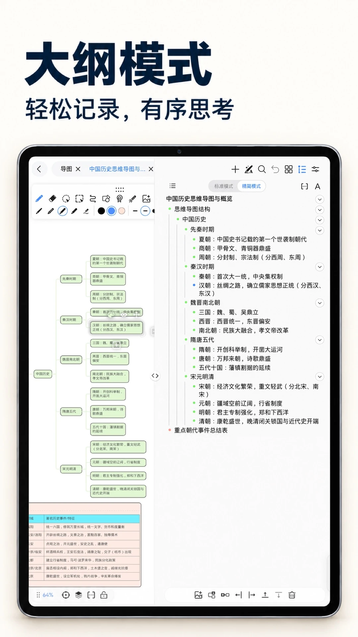Screen dimensions: 358x637
Task: Outdent the selected outline item
Action: 238,595
